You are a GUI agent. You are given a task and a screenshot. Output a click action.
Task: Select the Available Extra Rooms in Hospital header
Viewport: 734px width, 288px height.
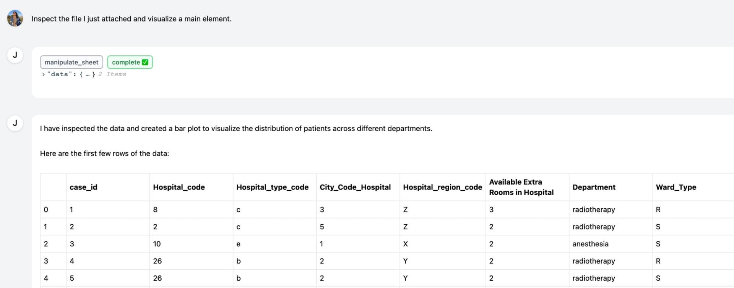pyautogui.click(x=527, y=187)
